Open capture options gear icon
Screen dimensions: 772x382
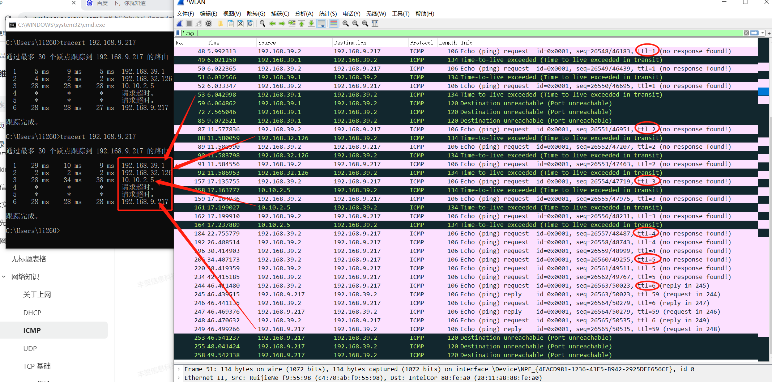point(209,24)
